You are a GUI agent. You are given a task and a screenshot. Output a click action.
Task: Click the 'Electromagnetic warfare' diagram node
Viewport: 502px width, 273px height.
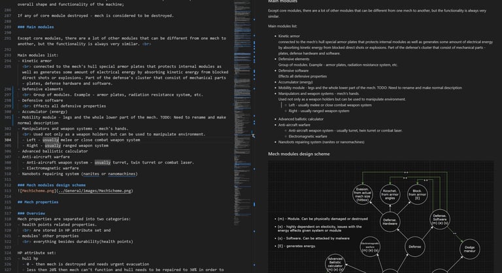tap(370, 246)
